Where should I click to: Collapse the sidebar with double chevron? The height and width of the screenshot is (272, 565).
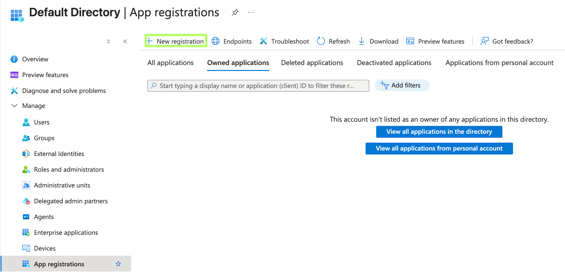click(125, 42)
